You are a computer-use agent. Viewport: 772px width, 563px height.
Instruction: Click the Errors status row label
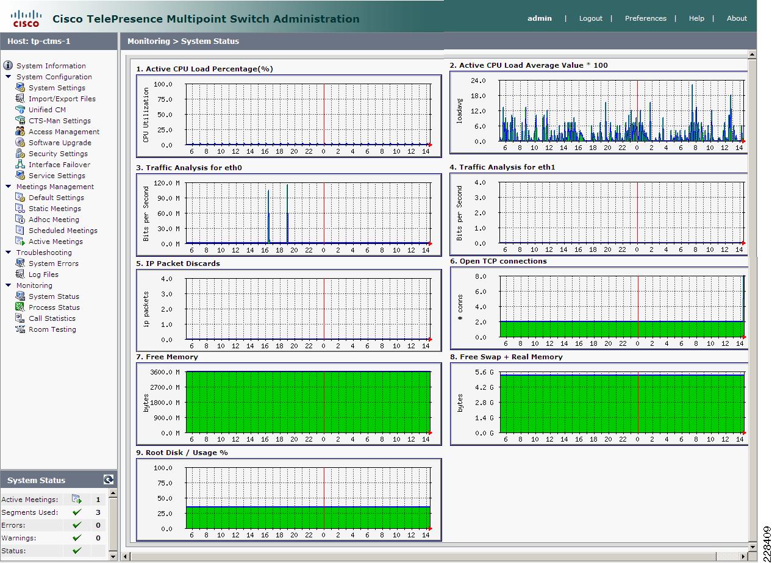coord(13,525)
